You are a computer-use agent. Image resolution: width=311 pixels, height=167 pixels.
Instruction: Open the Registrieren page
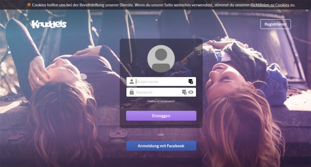[x=275, y=24]
